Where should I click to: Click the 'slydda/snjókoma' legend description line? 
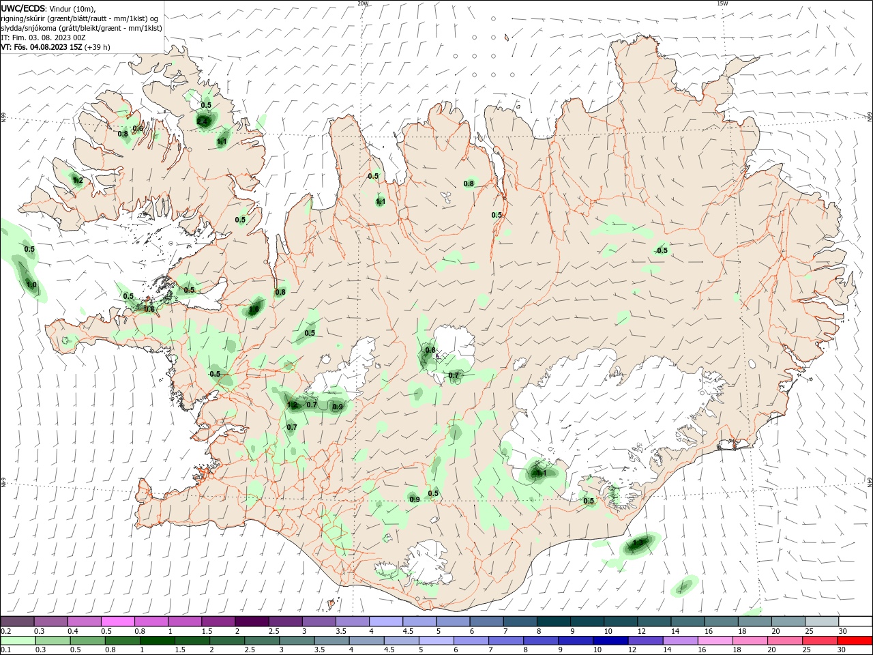[81, 27]
